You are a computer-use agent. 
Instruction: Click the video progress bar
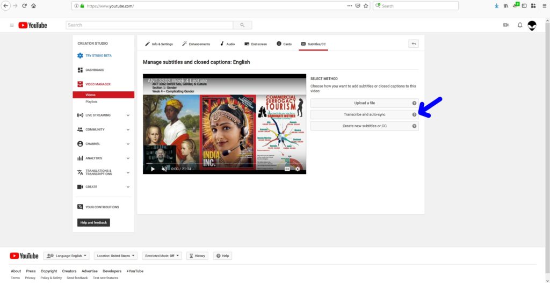tap(225, 163)
